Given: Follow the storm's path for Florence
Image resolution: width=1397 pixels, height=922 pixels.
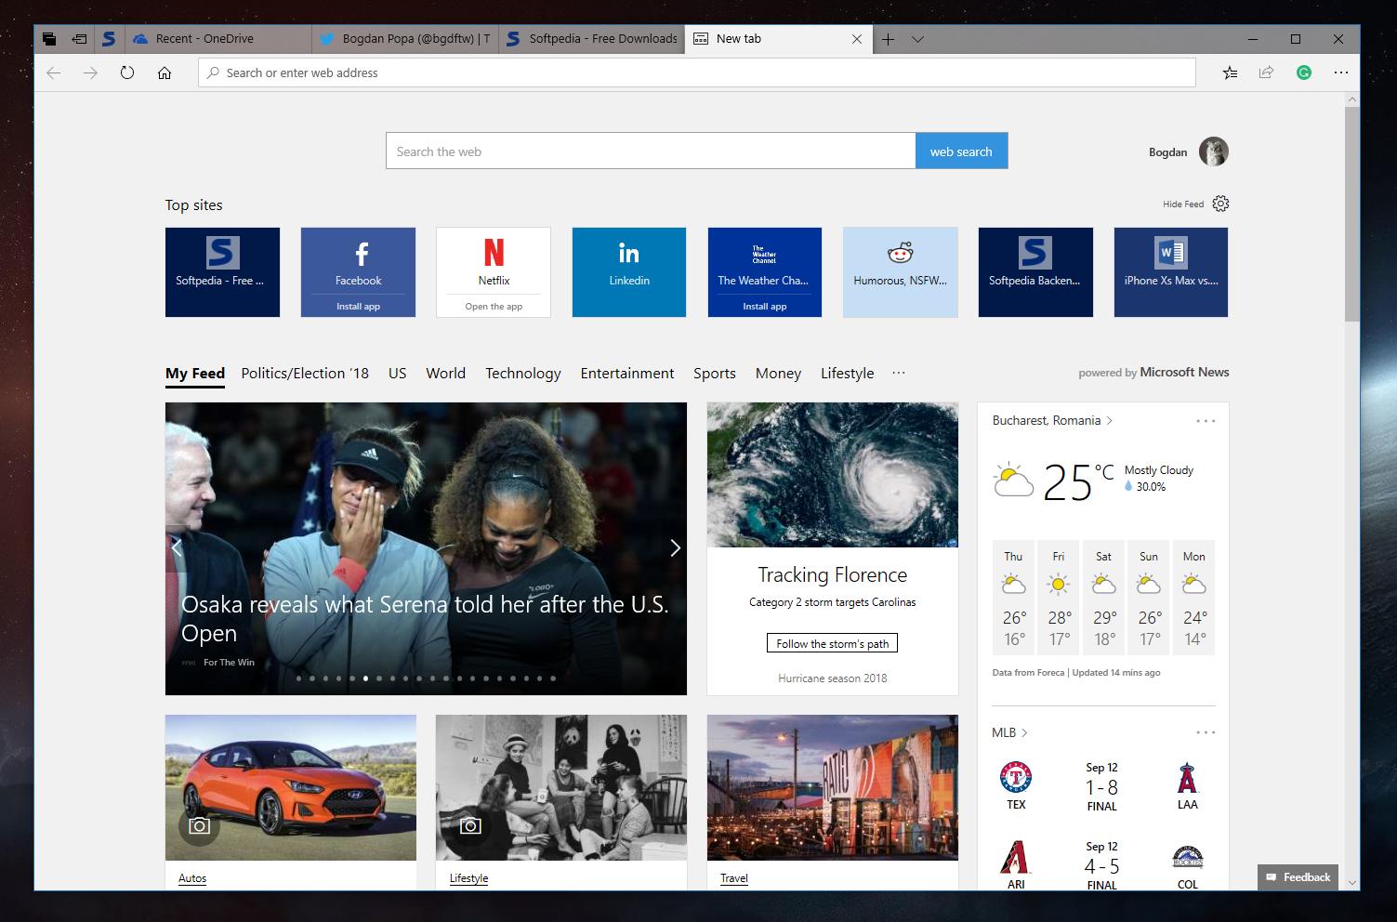Looking at the screenshot, I should [x=831, y=642].
